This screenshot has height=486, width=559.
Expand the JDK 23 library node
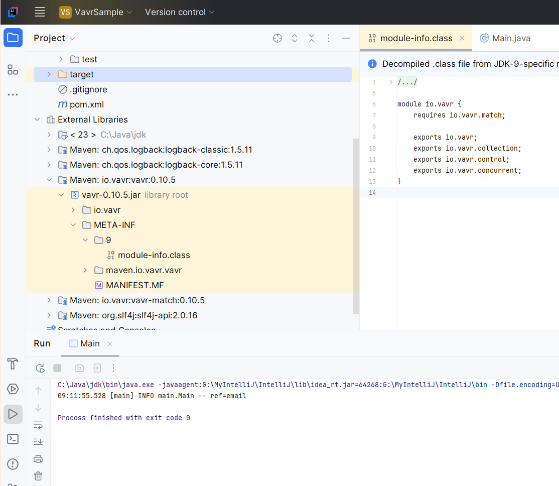coord(49,135)
